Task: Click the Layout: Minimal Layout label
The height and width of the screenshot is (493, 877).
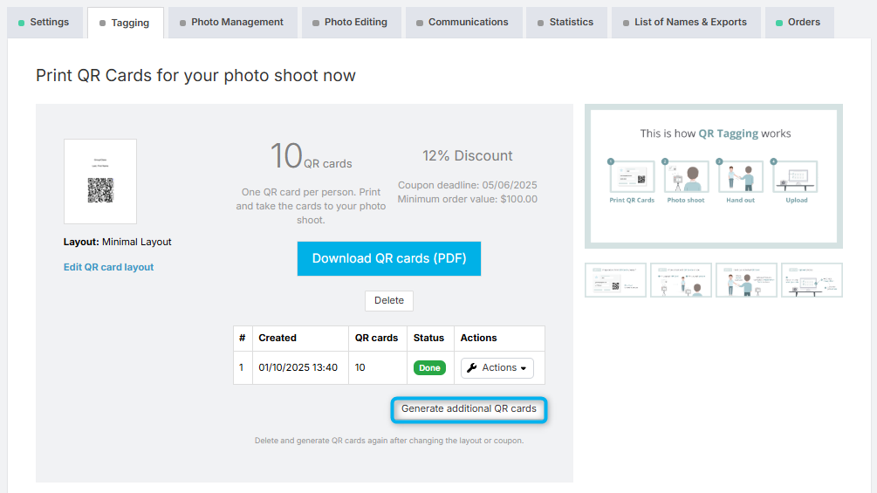Action: [118, 242]
